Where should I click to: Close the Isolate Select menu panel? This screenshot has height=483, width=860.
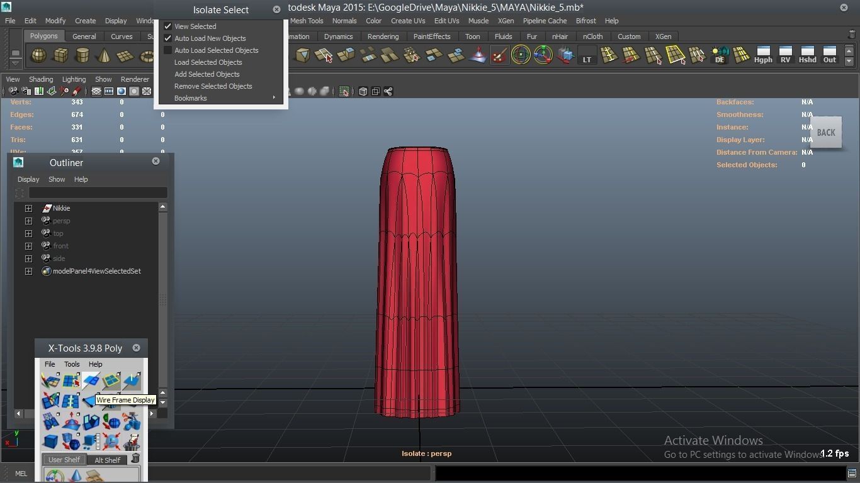tap(276, 9)
